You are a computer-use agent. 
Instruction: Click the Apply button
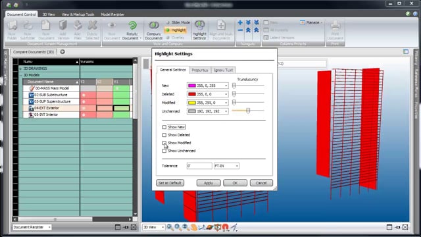tap(209, 183)
